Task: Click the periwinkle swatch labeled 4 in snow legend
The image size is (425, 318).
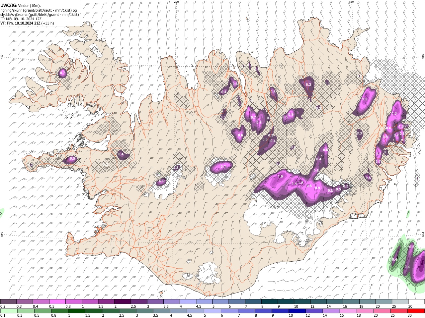Action: (188, 301)
